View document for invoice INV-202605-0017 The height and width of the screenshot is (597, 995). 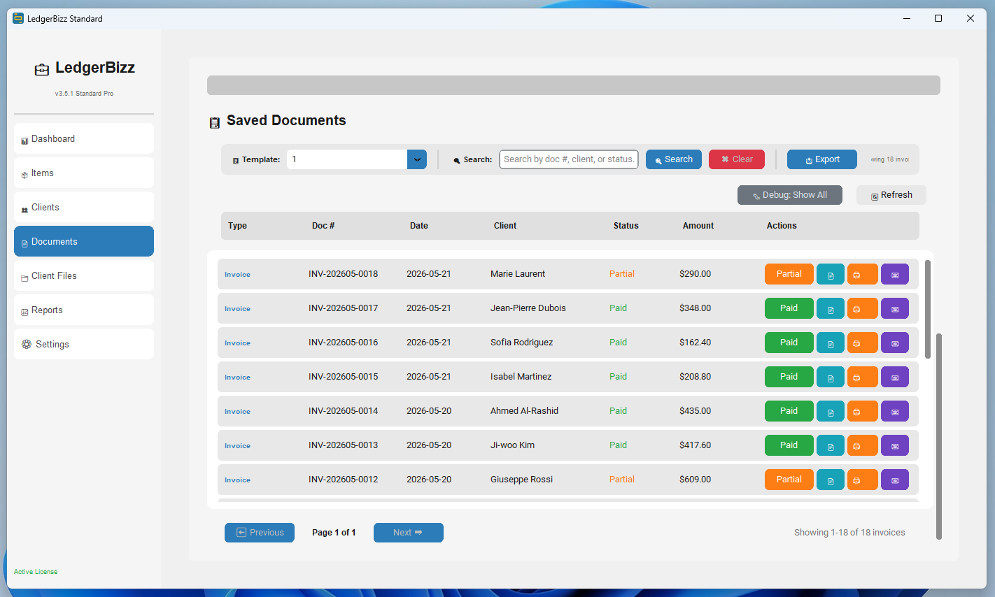pos(831,308)
